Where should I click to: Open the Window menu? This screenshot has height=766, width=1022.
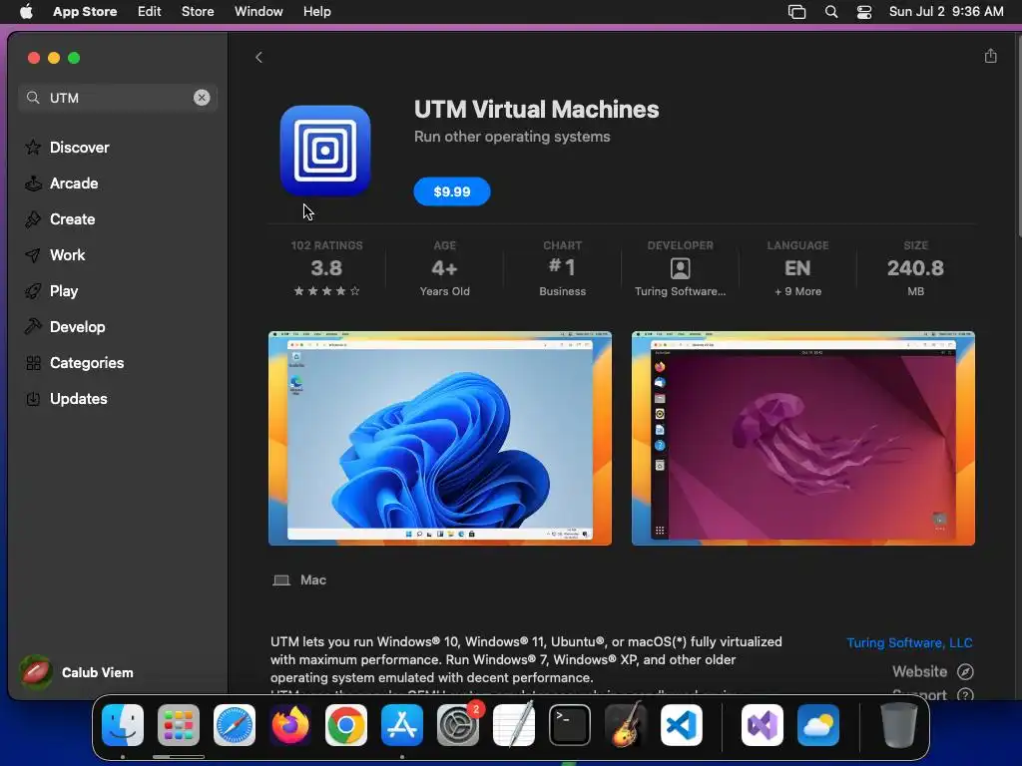coord(258,12)
